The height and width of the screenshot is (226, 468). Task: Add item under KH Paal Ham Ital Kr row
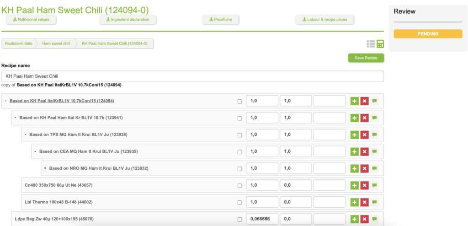[x=354, y=118]
